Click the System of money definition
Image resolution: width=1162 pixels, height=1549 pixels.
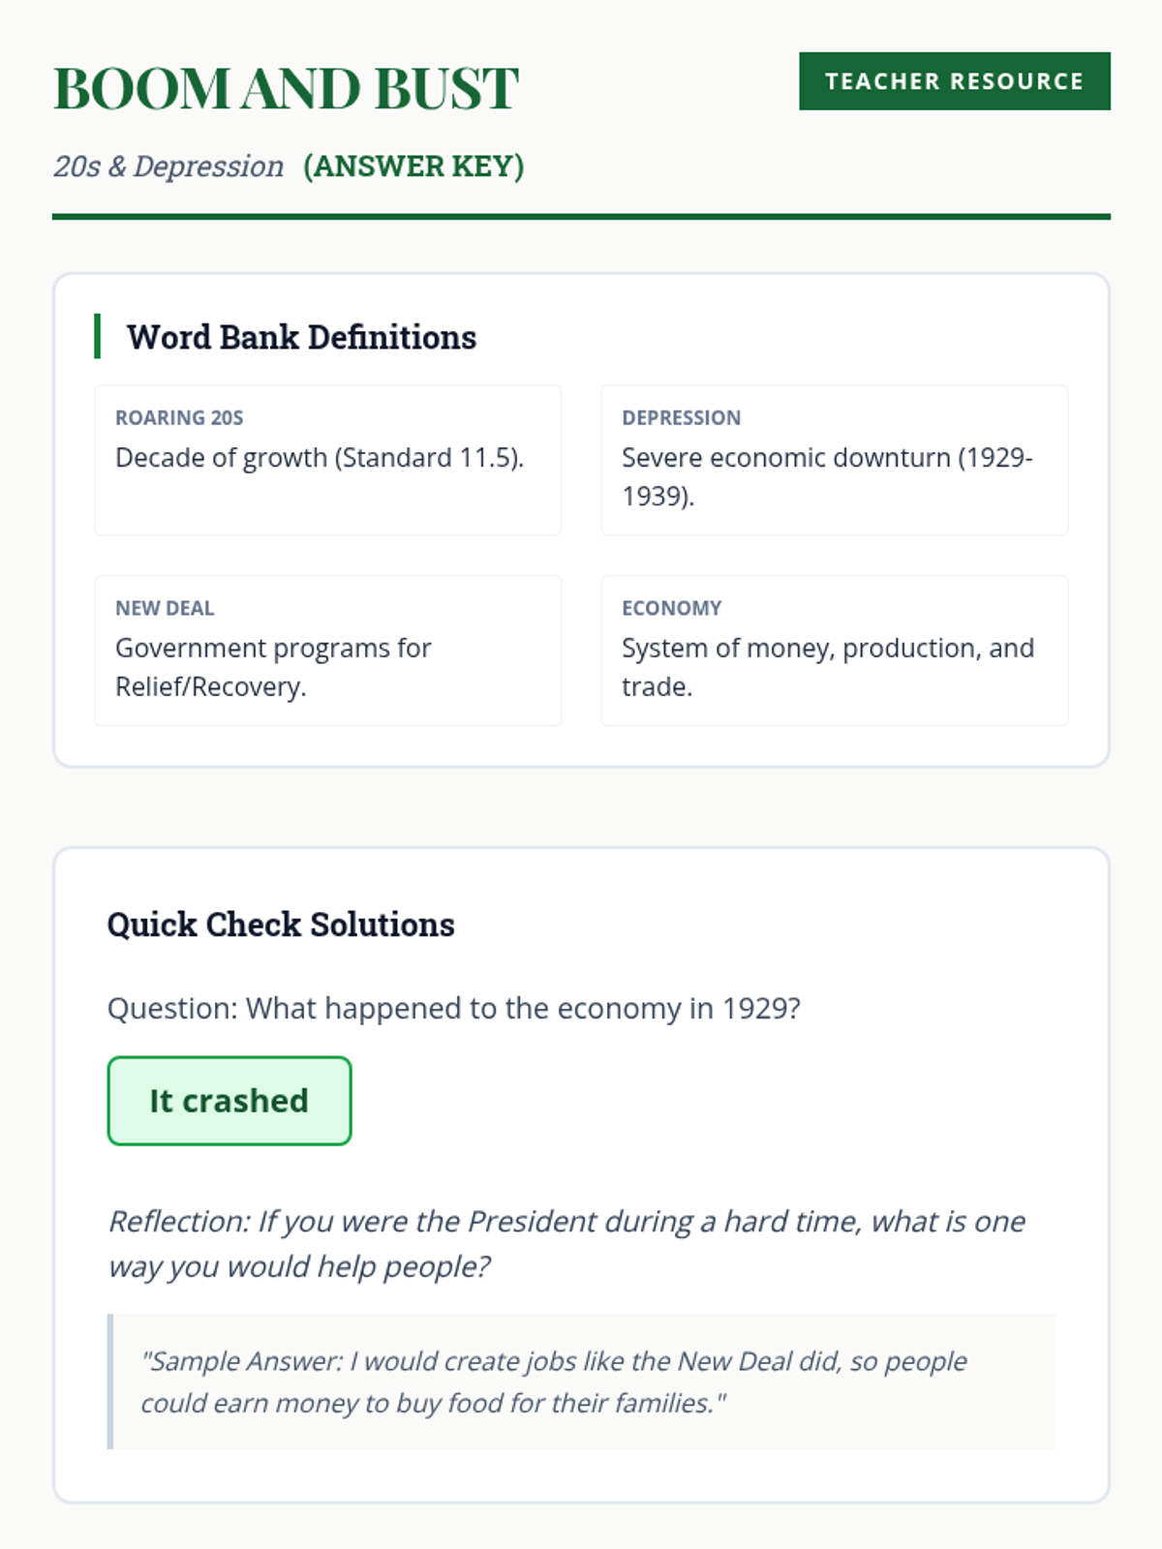(x=828, y=667)
